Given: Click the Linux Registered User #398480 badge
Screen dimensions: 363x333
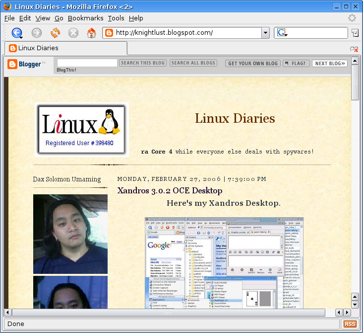Looking at the screenshot, I should click(x=81, y=130).
